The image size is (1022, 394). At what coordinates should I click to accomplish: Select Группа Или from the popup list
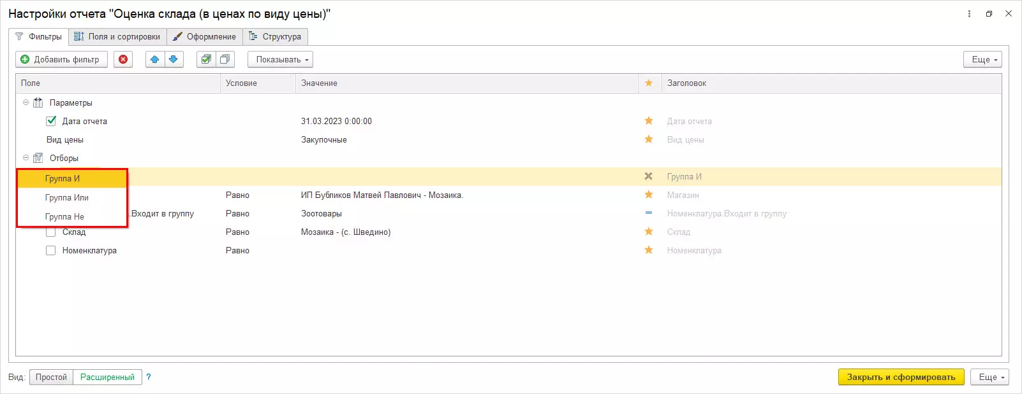pyautogui.click(x=72, y=197)
